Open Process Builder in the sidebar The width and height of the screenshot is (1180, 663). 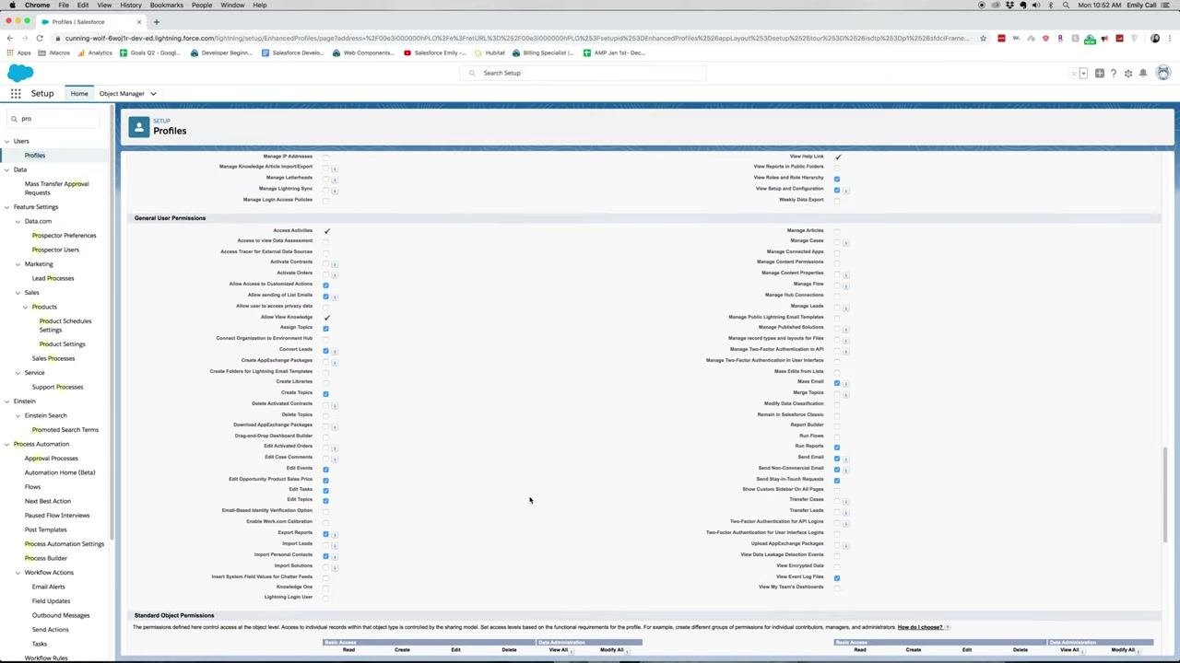(x=46, y=558)
